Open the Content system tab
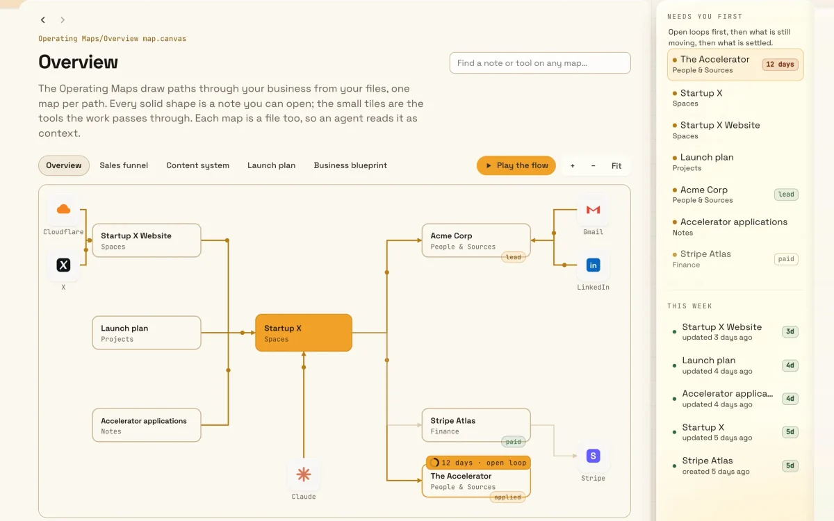This screenshot has width=834, height=521. pyautogui.click(x=197, y=165)
